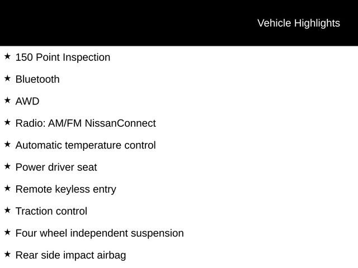Click the star beside 150 Point Inspection
The image size is (358, 268).
[x=7, y=56]
